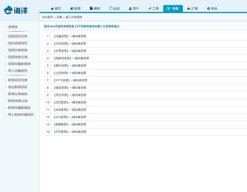Click 【腾讯资源】一键采集资源 link
This screenshot has height=192, width=247.
(70, 65)
